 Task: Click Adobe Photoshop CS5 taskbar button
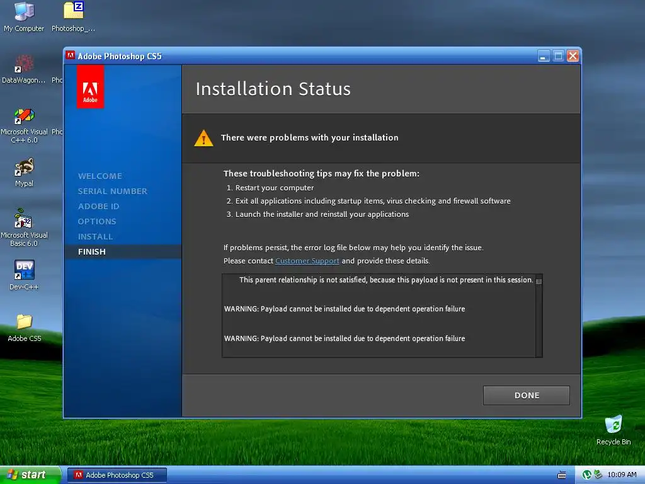(x=117, y=475)
